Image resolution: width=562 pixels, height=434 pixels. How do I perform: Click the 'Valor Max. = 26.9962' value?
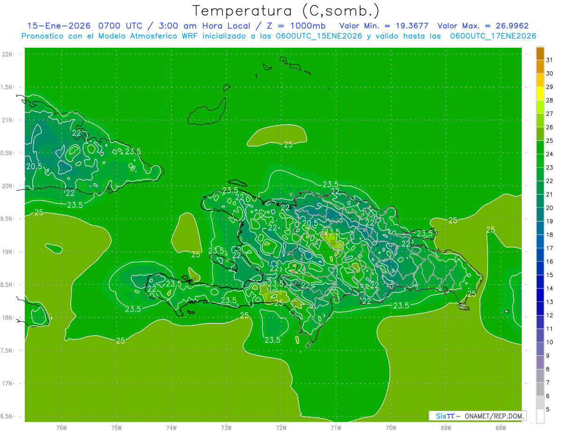pos(483,26)
